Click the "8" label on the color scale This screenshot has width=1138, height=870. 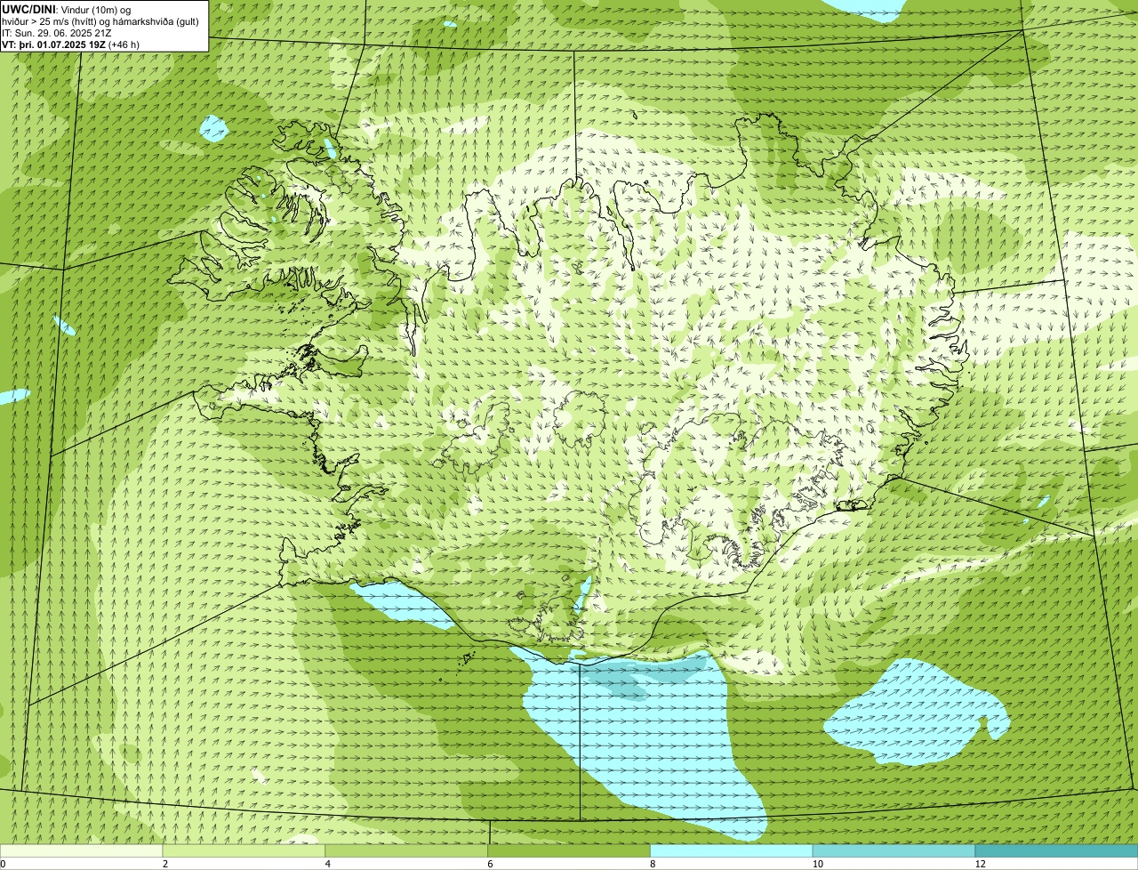coord(653,864)
